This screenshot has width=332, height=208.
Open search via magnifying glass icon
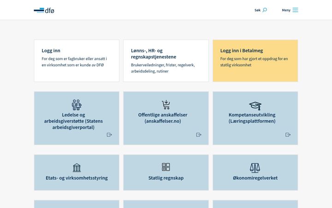tap(265, 10)
